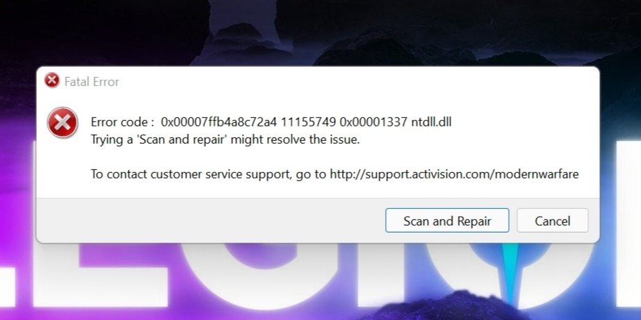The height and width of the screenshot is (320, 641).
Task: Click the 'Error code :' label
Action: (x=122, y=121)
